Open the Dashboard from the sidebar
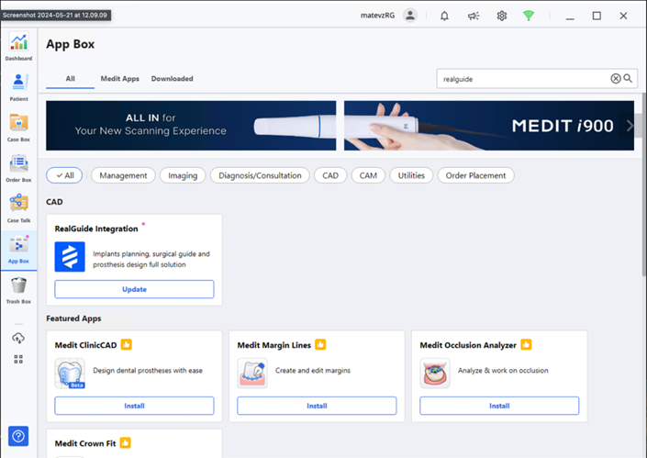 click(18, 45)
